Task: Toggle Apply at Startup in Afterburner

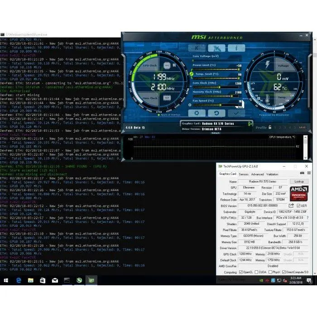Action: [169, 115]
